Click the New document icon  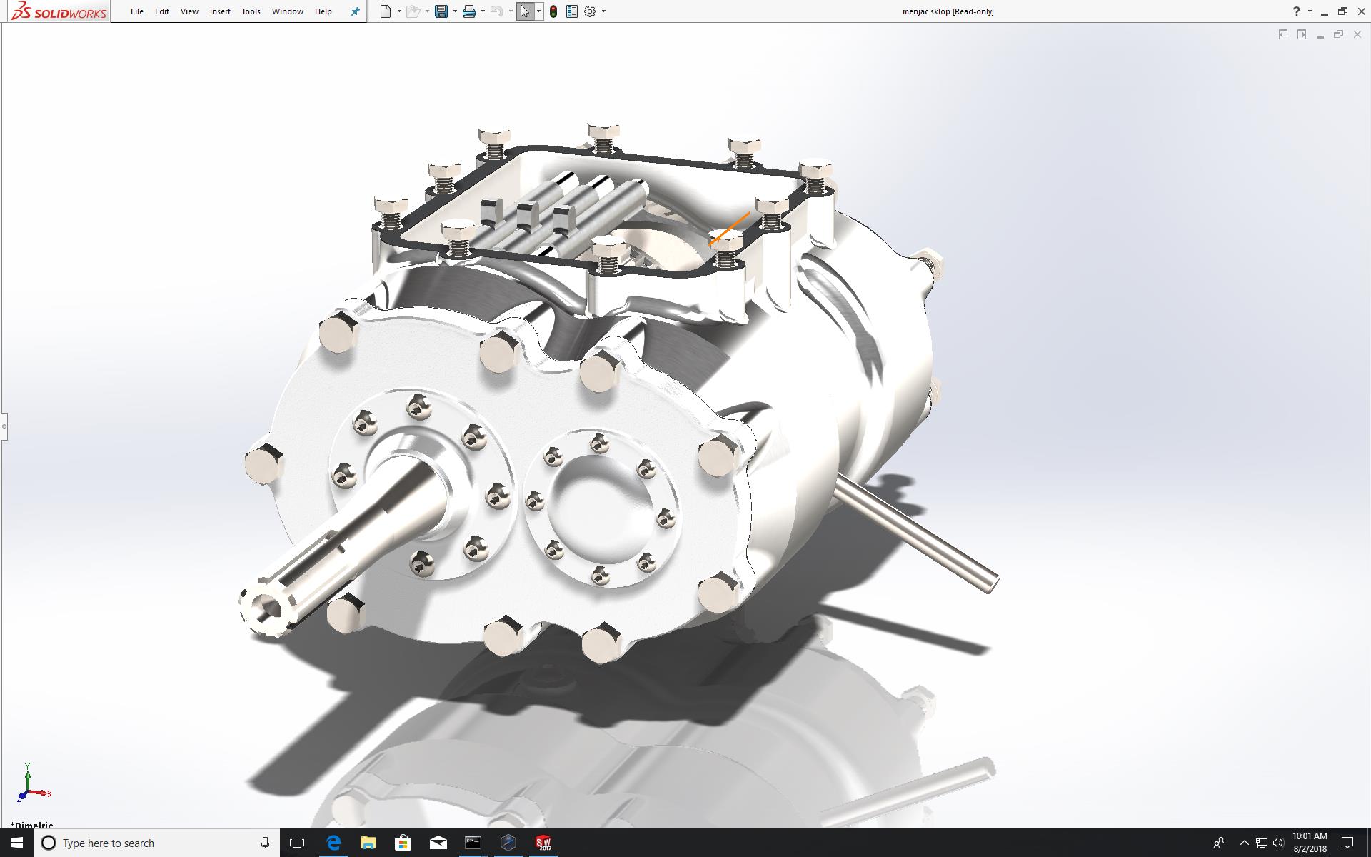pyautogui.click(x=386, y=11)
